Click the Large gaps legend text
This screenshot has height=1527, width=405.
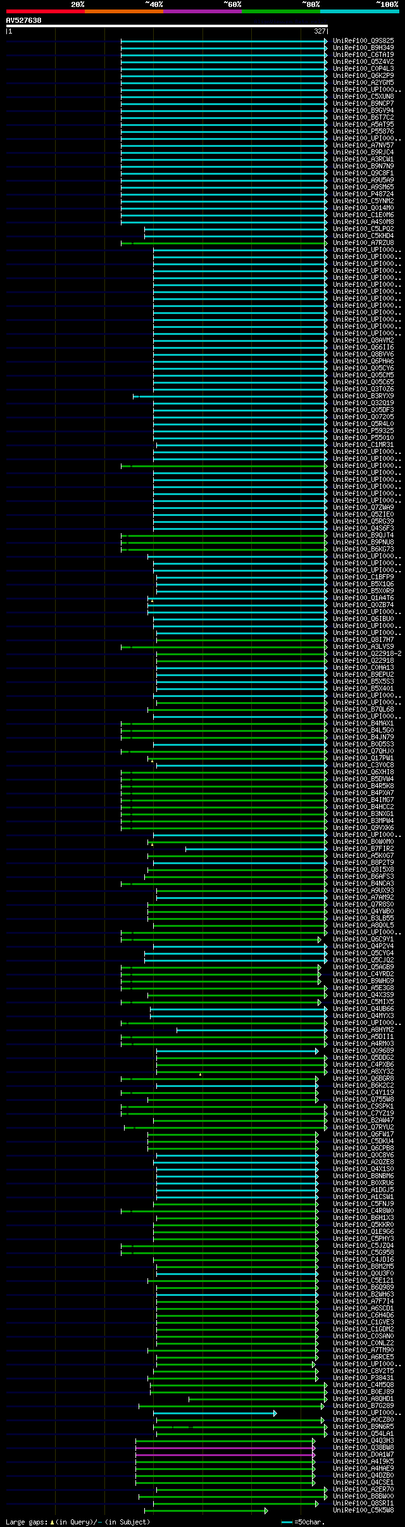point(78,1521)
